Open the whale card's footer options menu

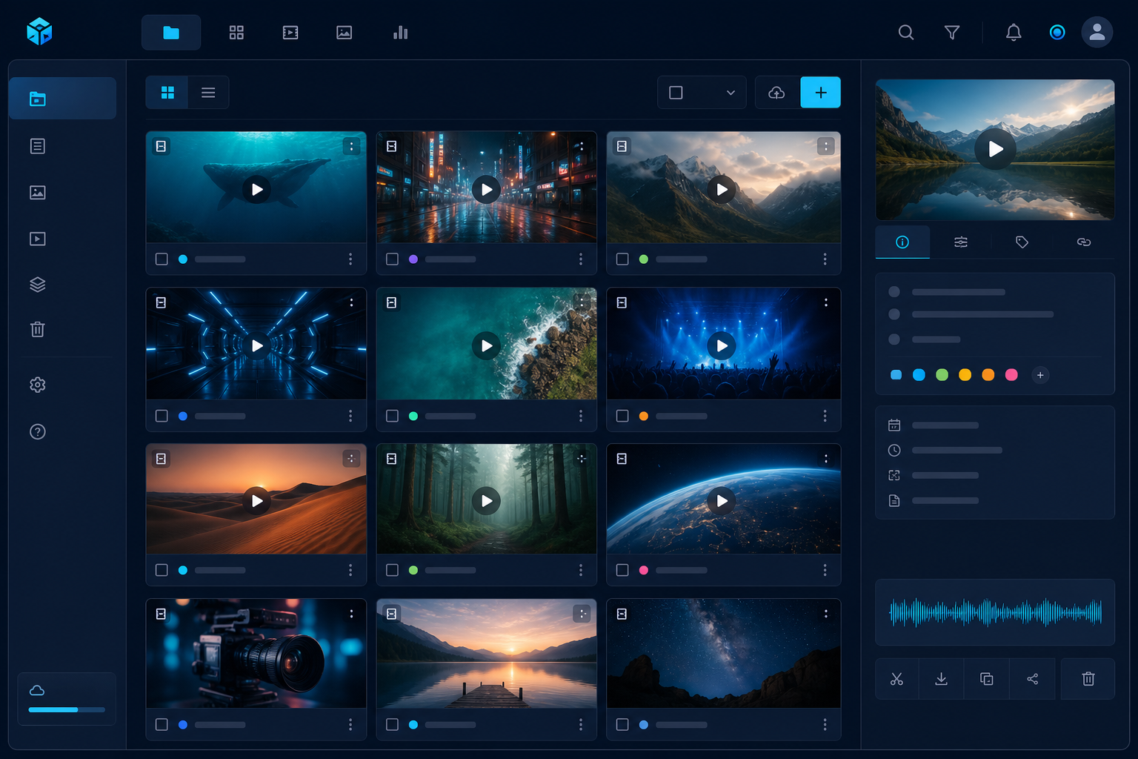350,259
